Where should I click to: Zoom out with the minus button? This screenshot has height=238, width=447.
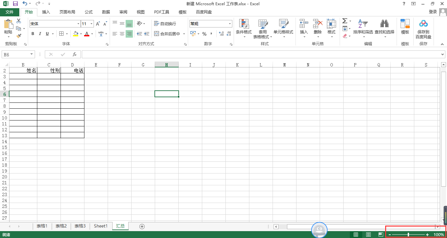[x=389, y=235]
